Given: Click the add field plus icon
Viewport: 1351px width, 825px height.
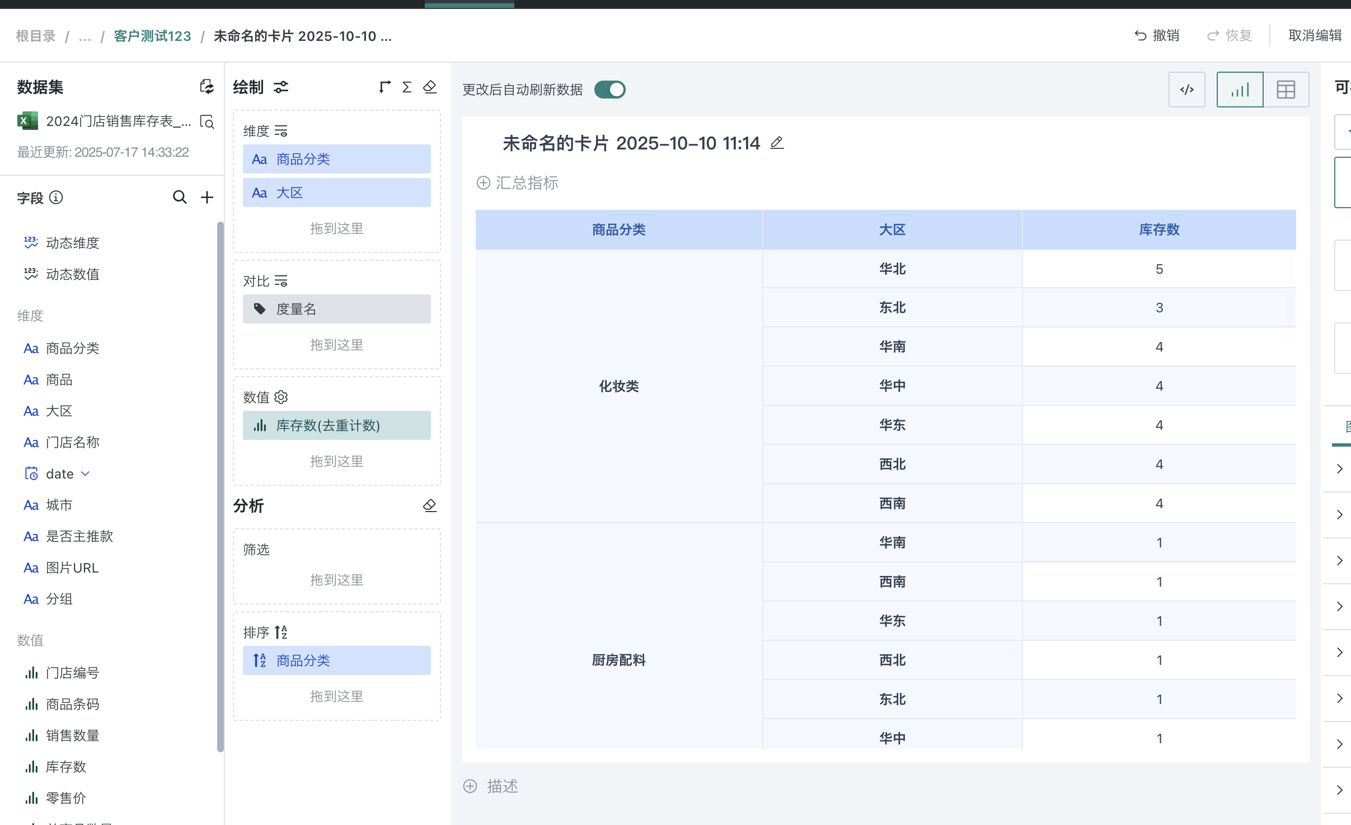Looking at the screenshot, I should coord(207,197).
